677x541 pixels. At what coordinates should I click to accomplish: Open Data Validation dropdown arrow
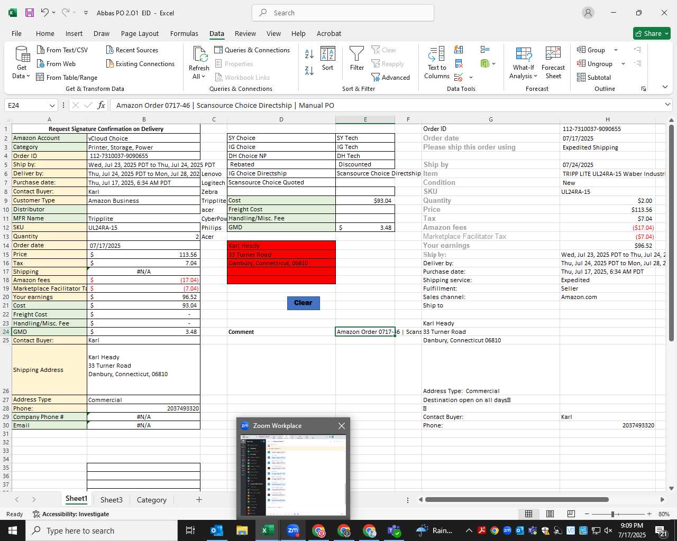tap(471, 78)
